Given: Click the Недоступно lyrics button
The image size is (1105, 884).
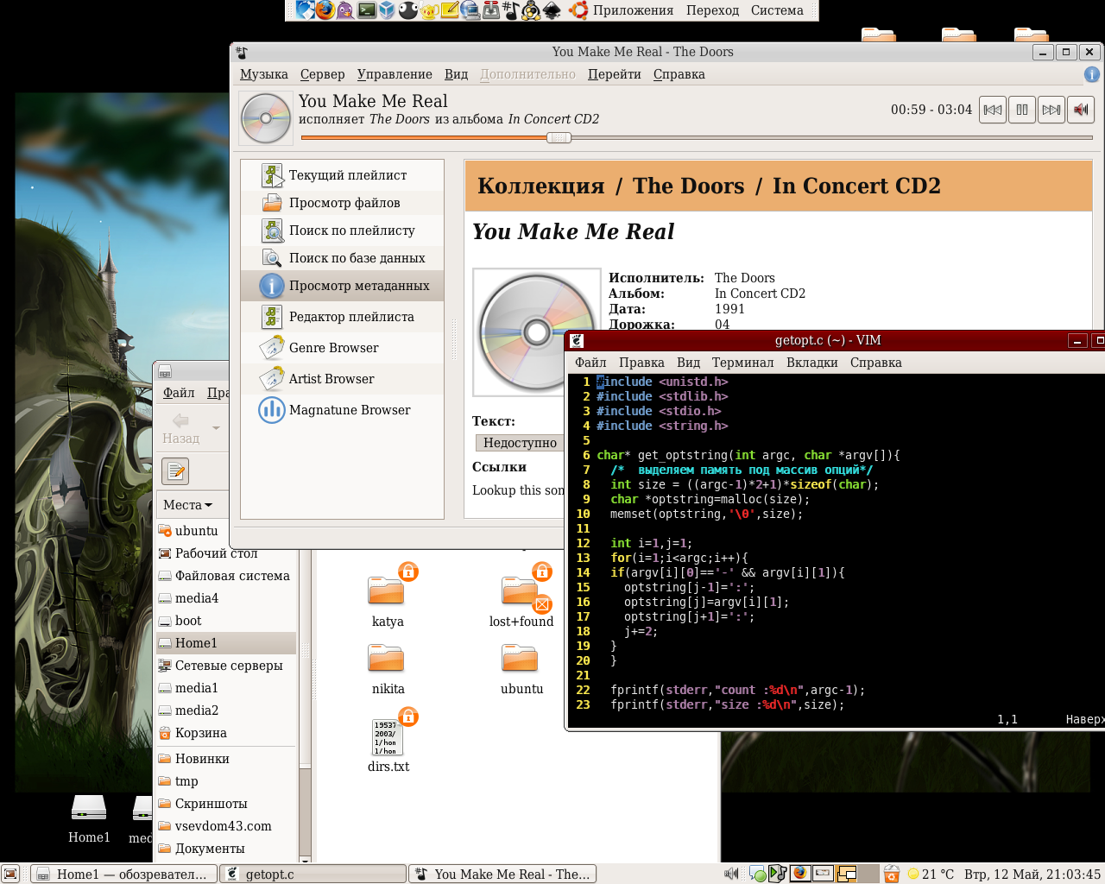Looking at the screenshot, I should click(519, 443).
